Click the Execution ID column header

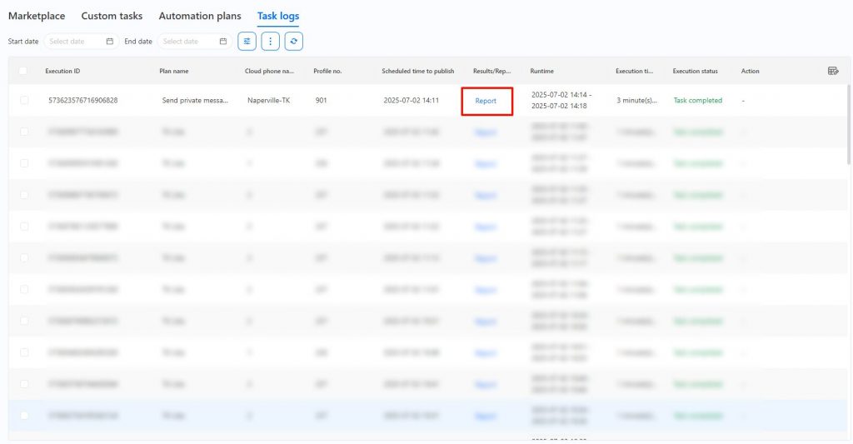tap(62, 71)
